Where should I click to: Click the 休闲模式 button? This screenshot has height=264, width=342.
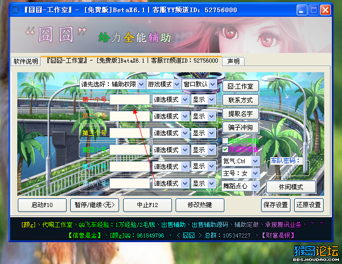291,187
